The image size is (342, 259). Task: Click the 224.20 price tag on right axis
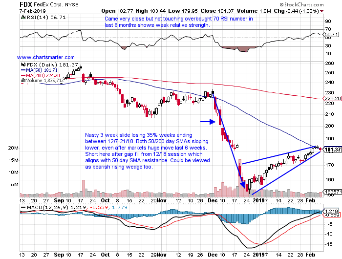(x=332, y=99)
